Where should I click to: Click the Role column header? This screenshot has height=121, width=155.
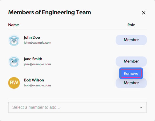[131, 25]
